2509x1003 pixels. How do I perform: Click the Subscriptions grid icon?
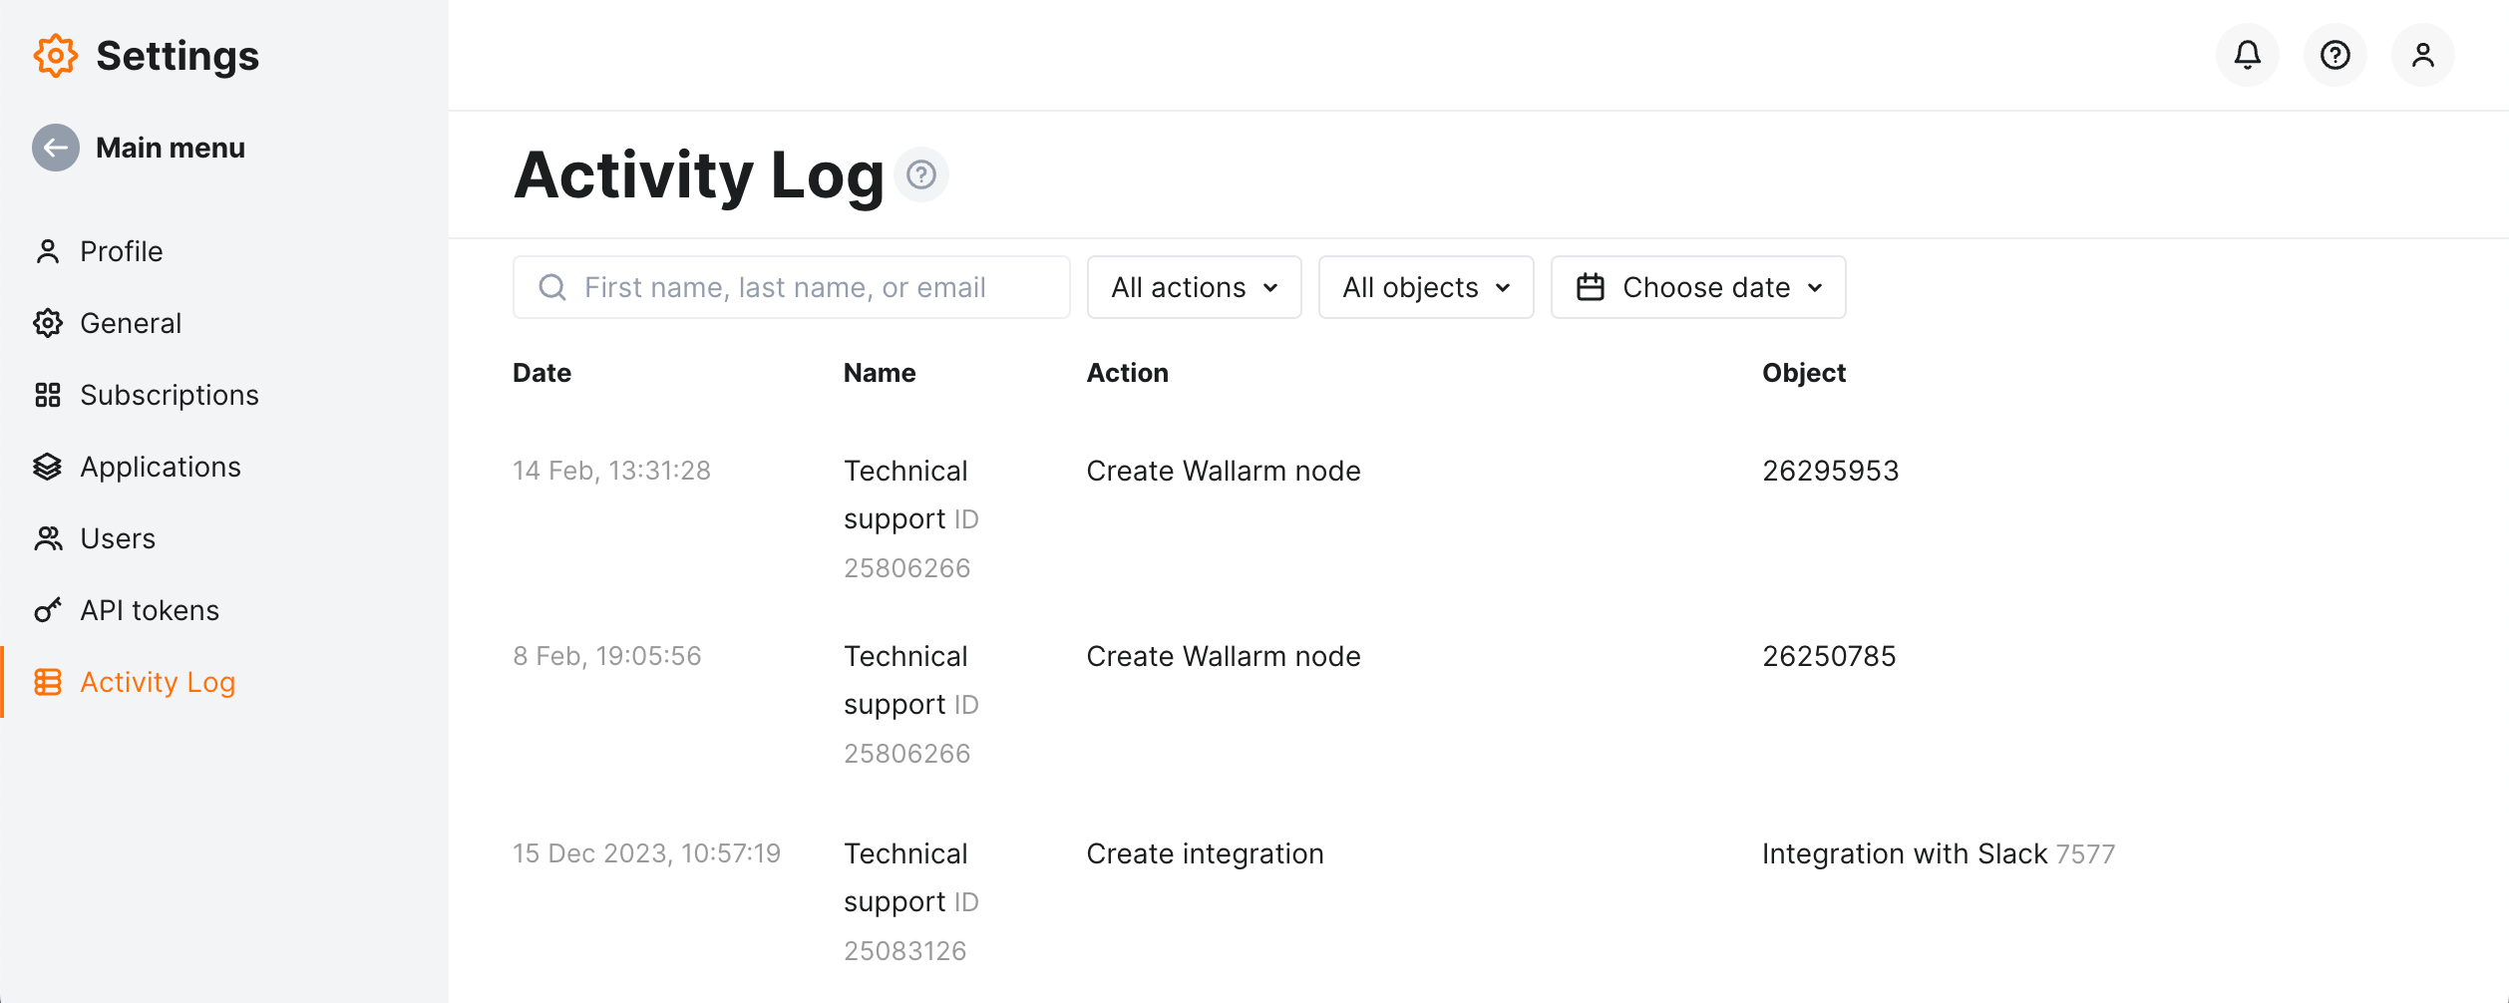(x=47, y=395)
